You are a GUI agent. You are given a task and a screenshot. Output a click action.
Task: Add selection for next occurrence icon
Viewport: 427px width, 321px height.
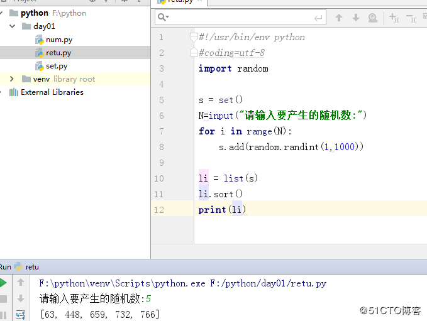(x=394, y=18)
